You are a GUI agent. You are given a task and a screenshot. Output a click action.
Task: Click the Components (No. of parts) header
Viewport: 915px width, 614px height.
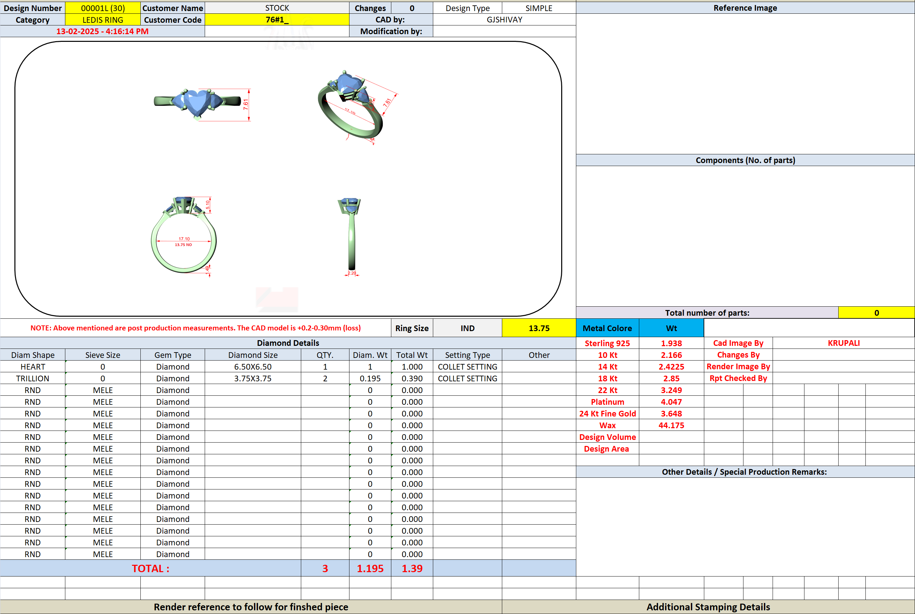point(745,160)
